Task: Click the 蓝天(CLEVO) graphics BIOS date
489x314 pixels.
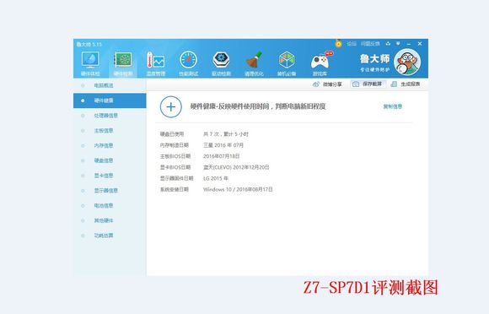Action: (236, 167)
